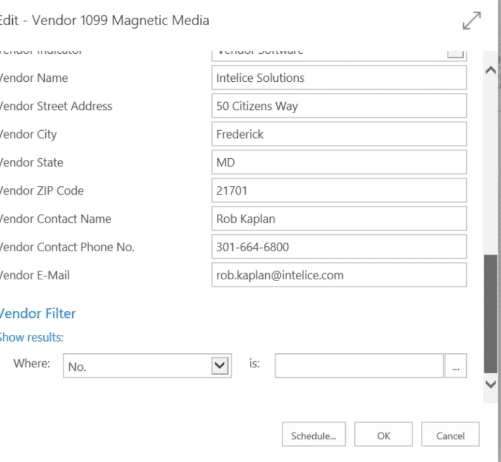
Task: Select the Vendor City field
Action: click(339, 134)
